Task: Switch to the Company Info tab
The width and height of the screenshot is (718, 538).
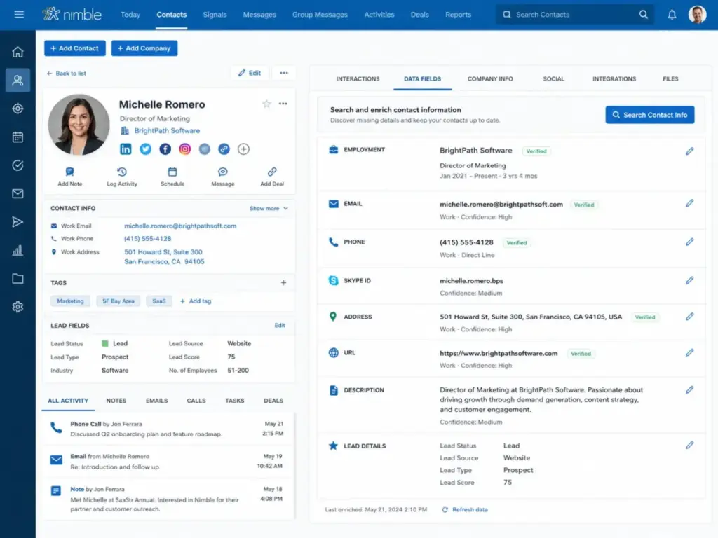Action: (x=490, y=78)
